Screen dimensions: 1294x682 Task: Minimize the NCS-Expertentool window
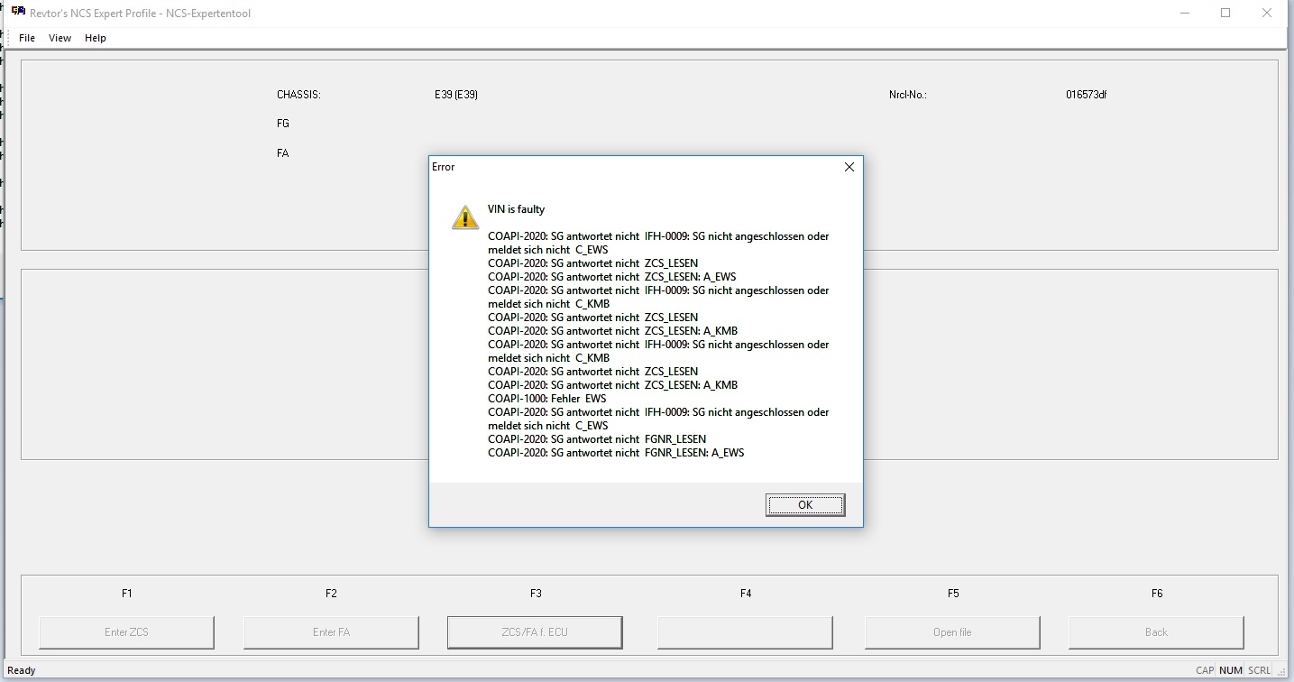(1185, 13)
